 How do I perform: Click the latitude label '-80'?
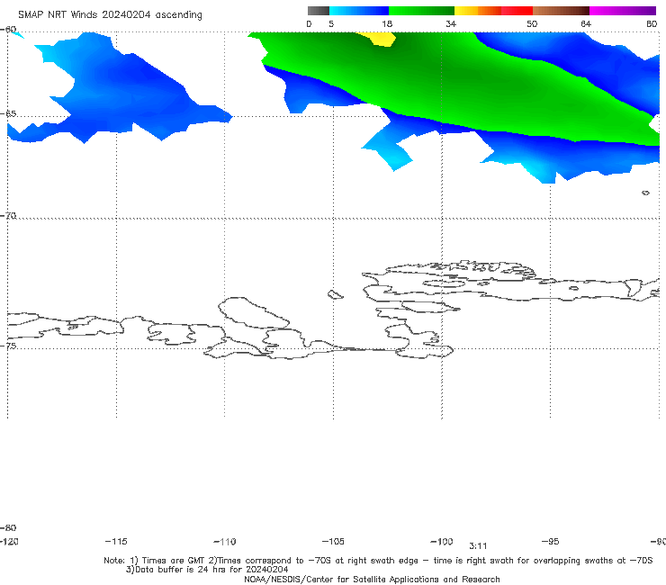click(x=8, y=527)
